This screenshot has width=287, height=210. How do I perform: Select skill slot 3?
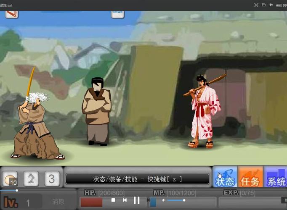[x=51, y=179]
